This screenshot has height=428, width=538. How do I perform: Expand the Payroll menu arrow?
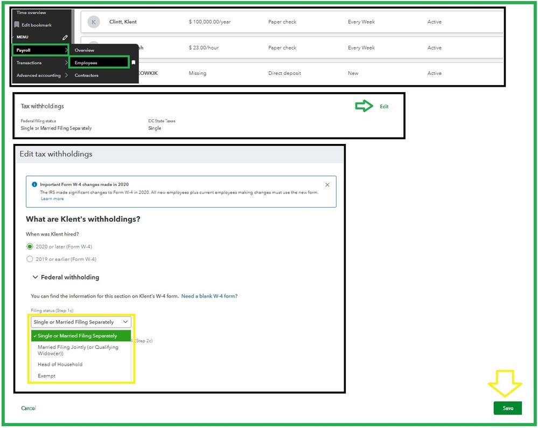click(66, 50)
